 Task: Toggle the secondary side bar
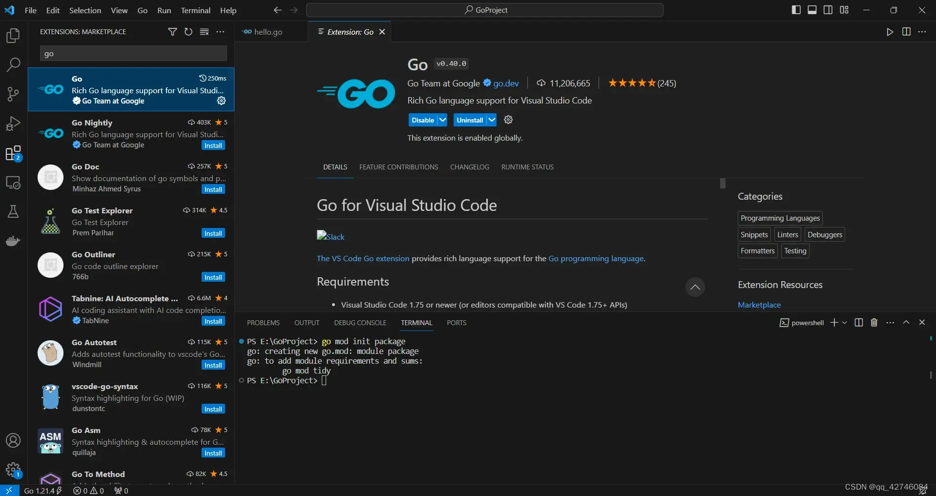click(828, 9)
